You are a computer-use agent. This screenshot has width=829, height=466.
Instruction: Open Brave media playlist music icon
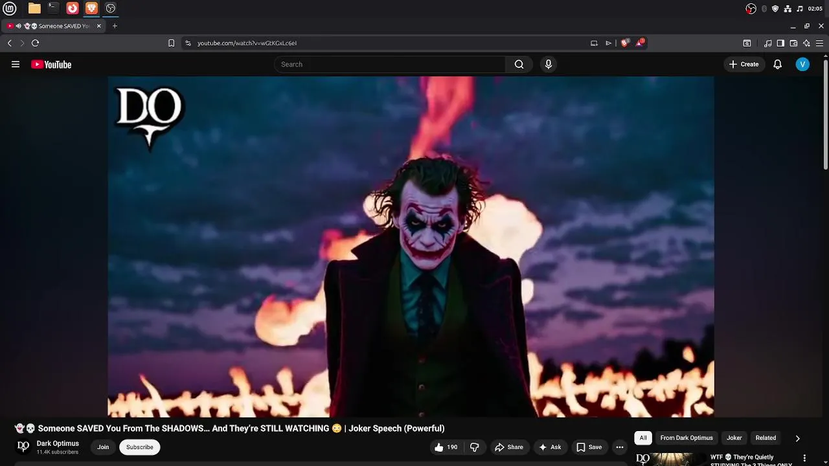767,43
